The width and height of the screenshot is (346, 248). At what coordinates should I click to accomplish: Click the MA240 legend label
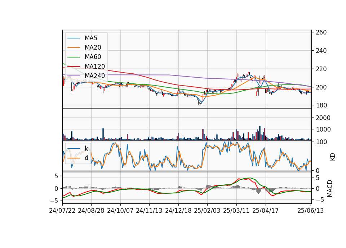coord(95,76)
